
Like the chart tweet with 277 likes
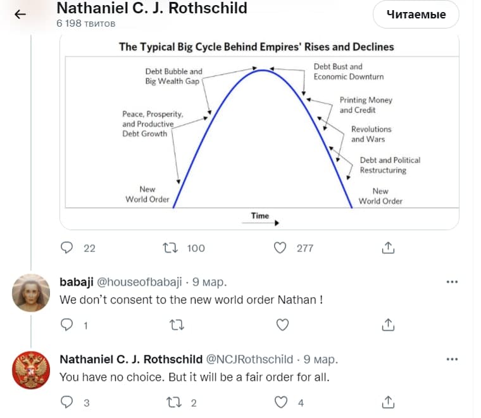(280, 248)
